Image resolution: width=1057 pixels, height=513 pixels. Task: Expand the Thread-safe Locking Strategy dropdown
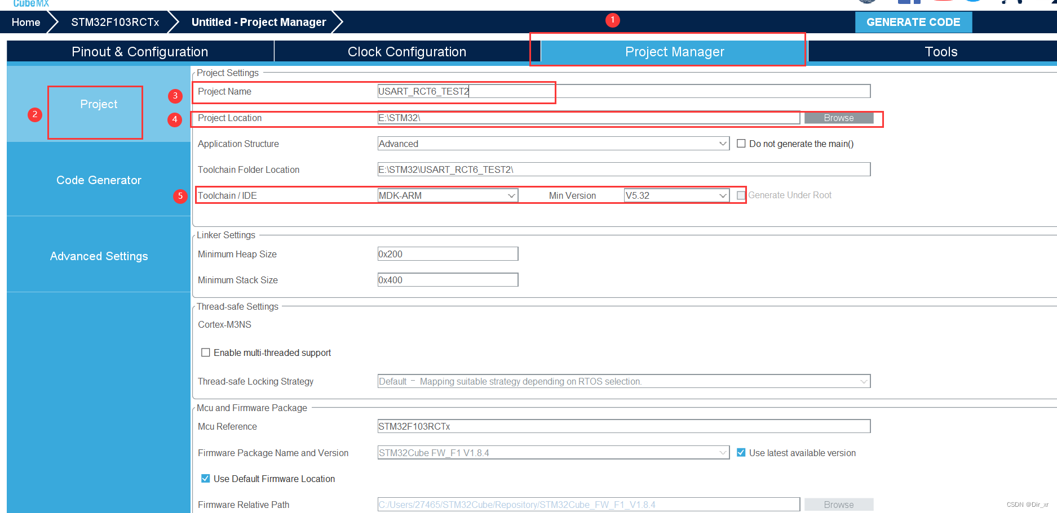pos(624,381)
